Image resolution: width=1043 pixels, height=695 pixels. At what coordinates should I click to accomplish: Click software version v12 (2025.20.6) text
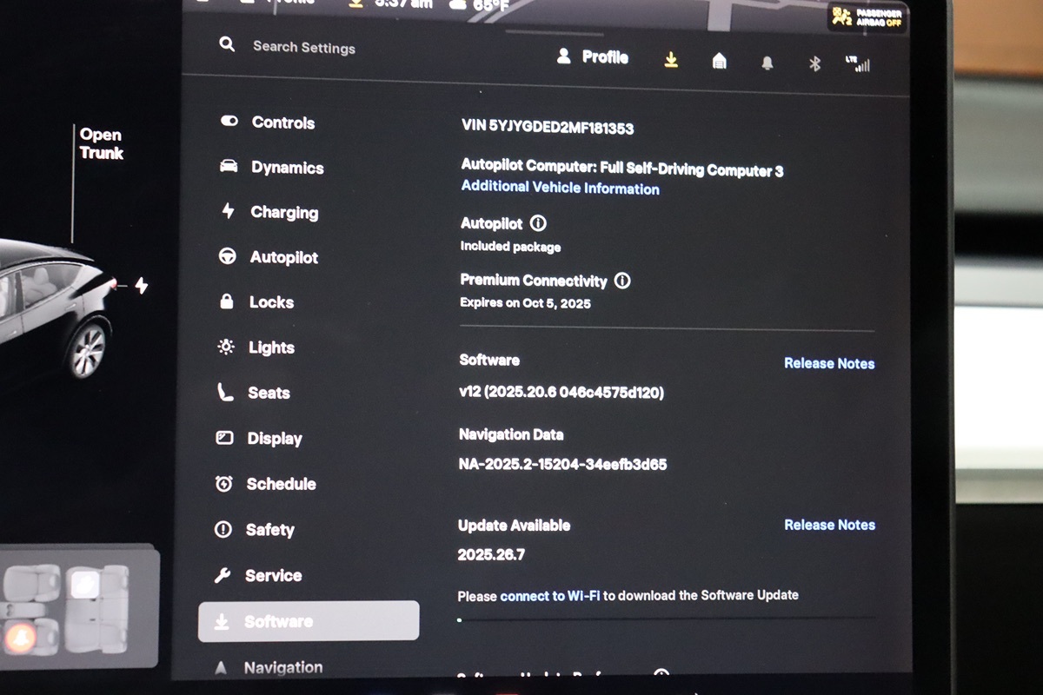tap(561, 393)
